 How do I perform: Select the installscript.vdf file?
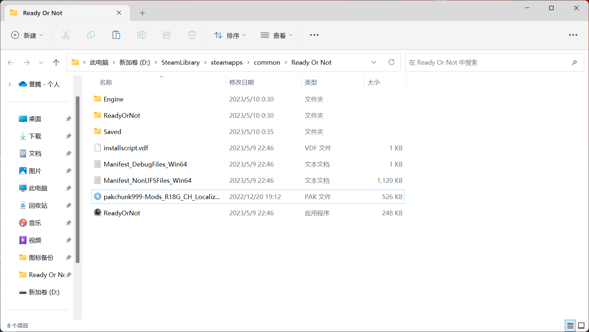pyautogui.click(x=248, y=148)
